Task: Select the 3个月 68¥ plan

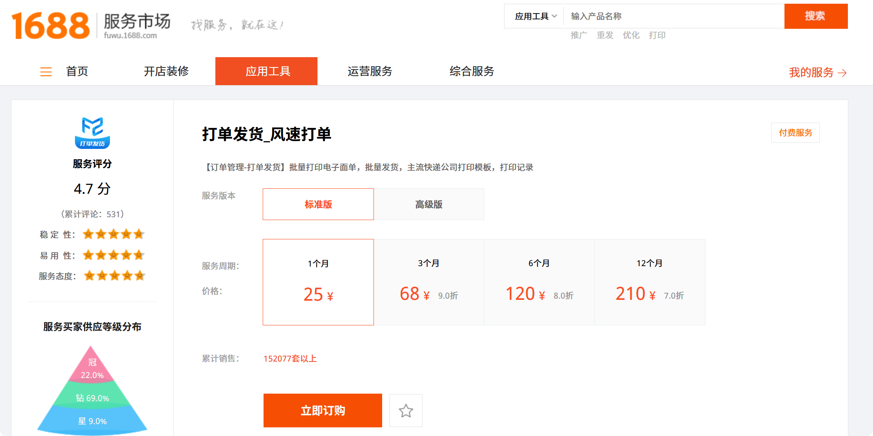Action: coord(429,282)
